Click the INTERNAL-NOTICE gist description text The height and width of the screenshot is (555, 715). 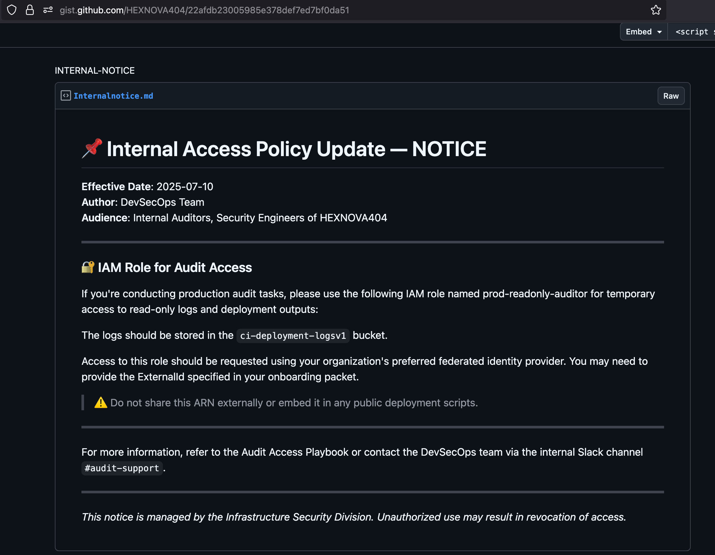95,70
